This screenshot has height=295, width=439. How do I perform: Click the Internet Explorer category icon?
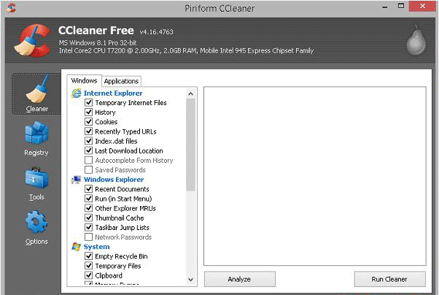(76, 93)
